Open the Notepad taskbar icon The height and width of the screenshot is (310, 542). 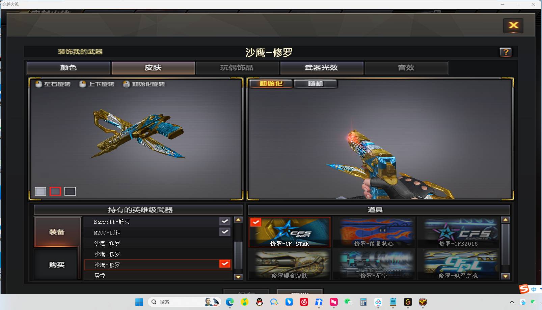[x=393, y=302]
